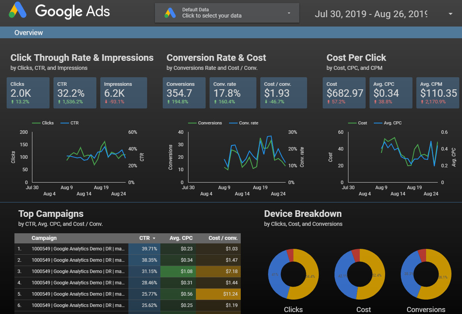Image resolution: width=462 pixels, height=314 pixels.
Task: Click the Conversions legend green swatch
Action: click(192, 123)
